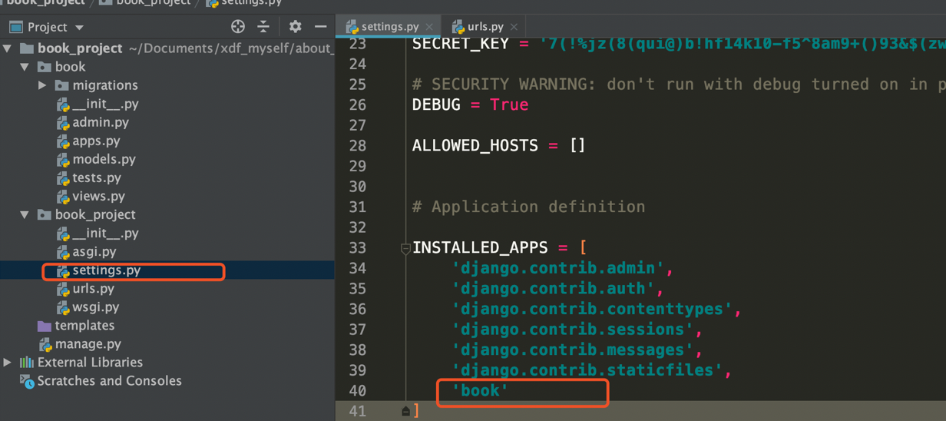Screen dimensions: 946x421
Task: Open __init__.py under book_project package
Action: click(x=105, y=233)
